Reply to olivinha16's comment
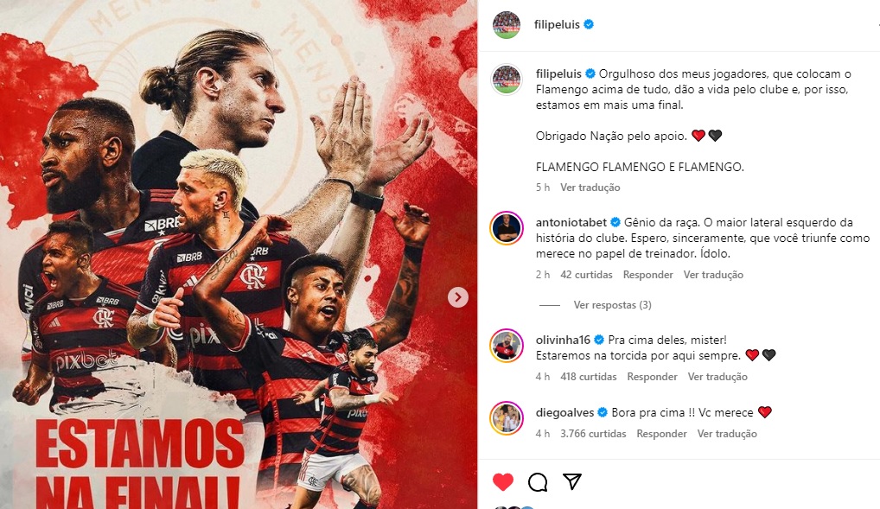This screenshot has height=509, width=880. pyautogui.click(x=652, y=377)
